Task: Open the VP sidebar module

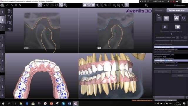Action: (2, 12)
